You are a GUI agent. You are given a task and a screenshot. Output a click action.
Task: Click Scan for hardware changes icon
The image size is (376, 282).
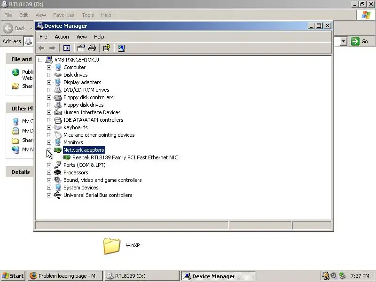pos(121,48)
